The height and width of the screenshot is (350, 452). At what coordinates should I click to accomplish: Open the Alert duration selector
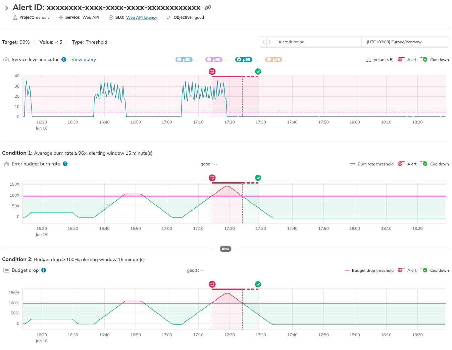tap(317, 42)
